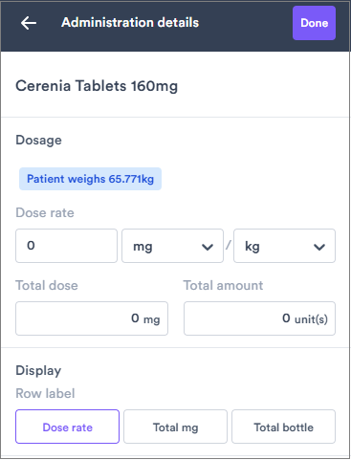The height and width of the screenshot is (460, 351).
Task: Click the Patient weighs 65.771kg badge
Action: coord(90,179)
